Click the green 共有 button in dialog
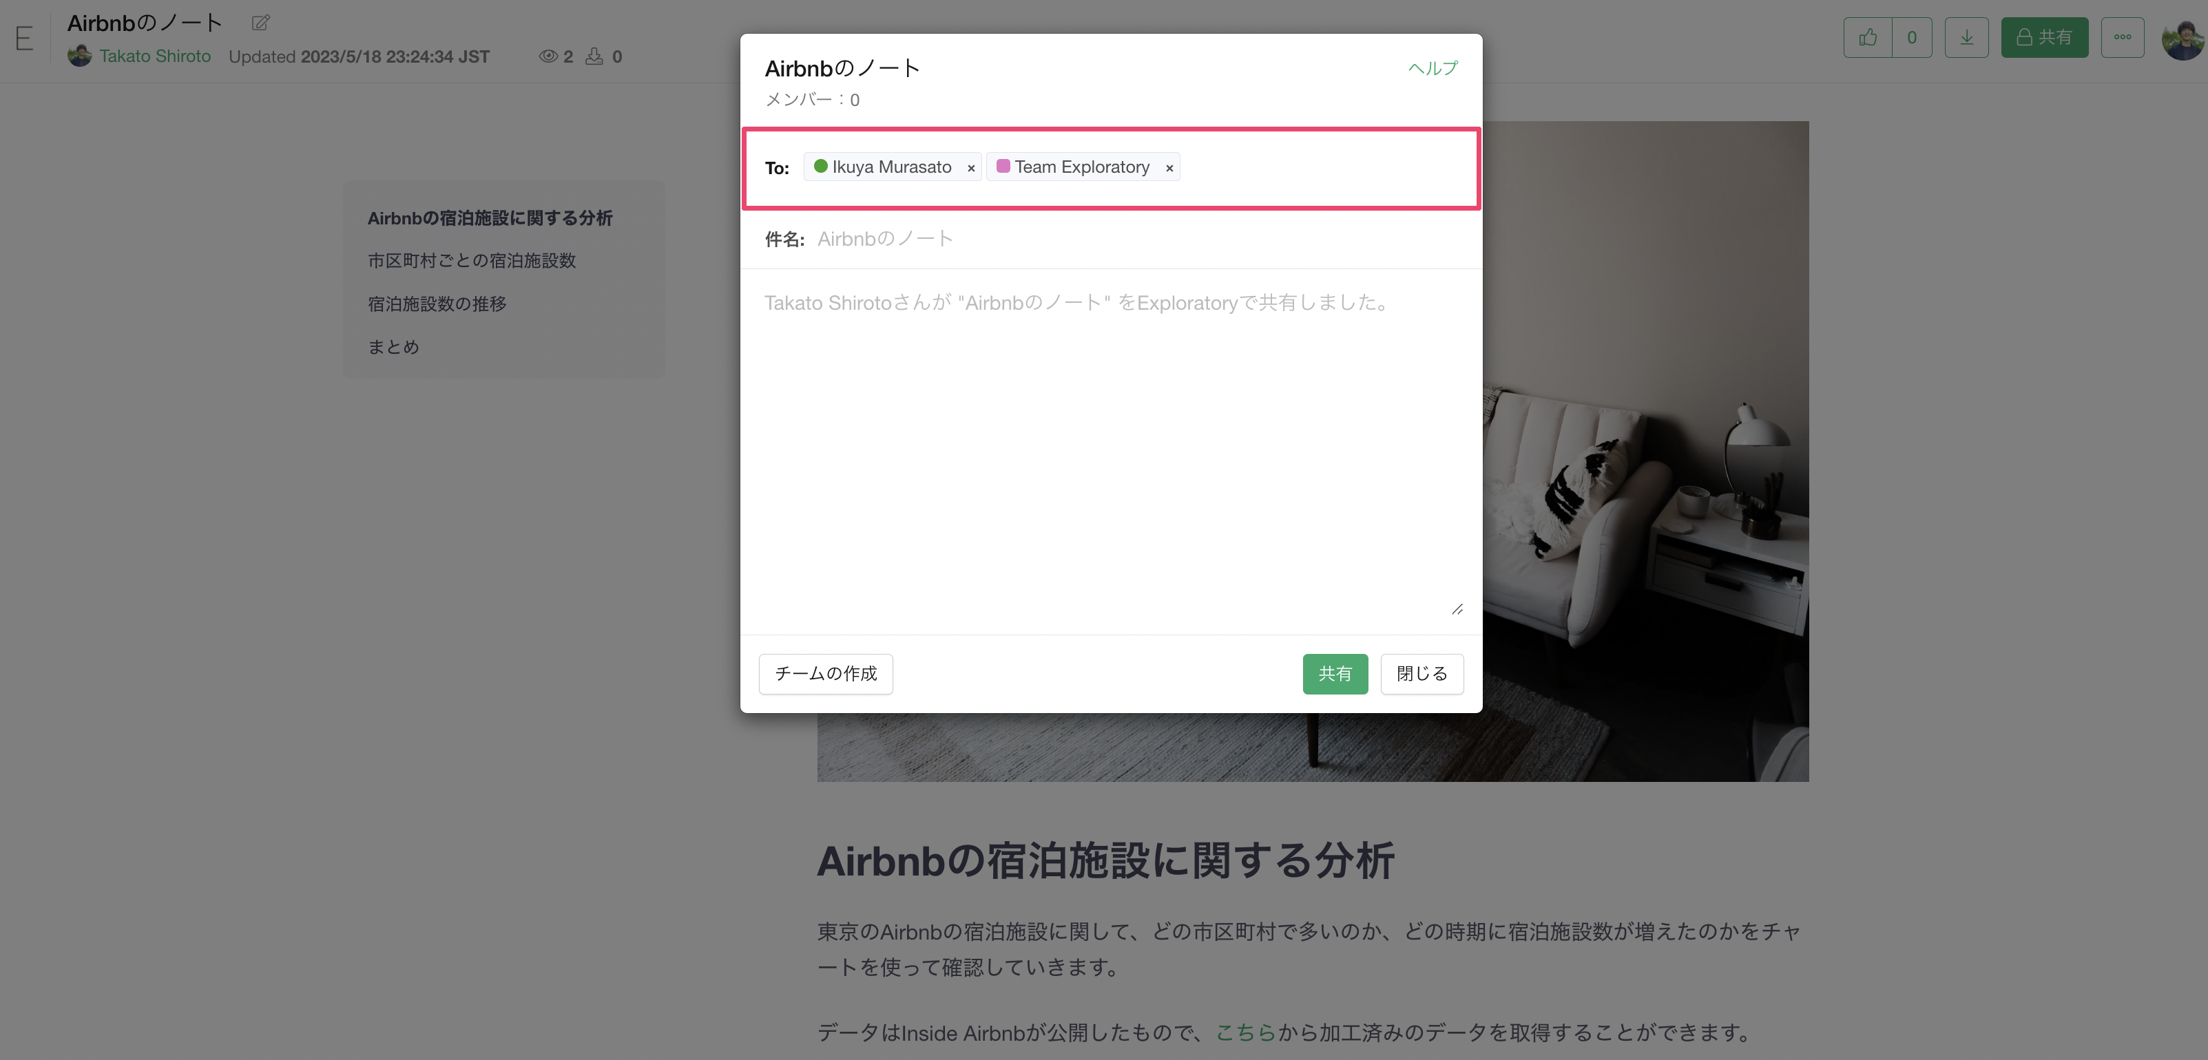Viewport: 2208px width, 1060px height. [1335, 674]
